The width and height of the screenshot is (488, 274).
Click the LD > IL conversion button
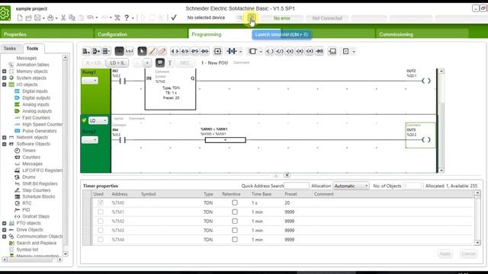coord(117,62)
